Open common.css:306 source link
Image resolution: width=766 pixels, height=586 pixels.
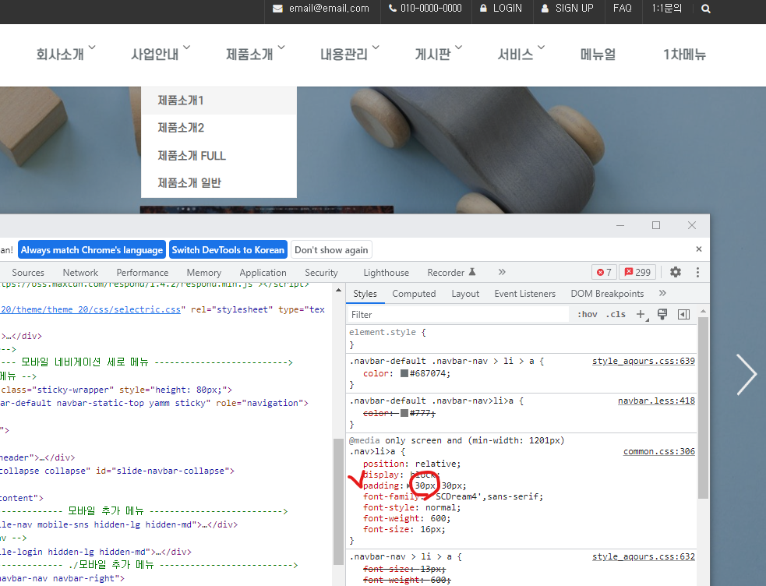pyautogui.click(x=659, y=452)
